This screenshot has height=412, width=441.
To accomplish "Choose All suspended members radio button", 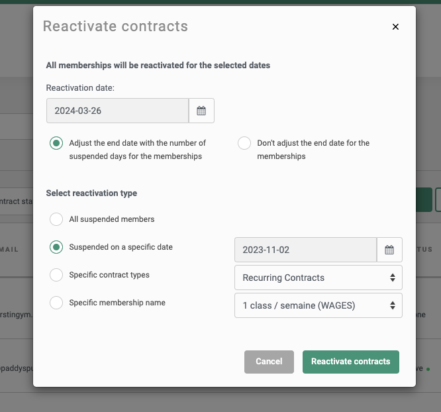I will click(x=56, y=219).
